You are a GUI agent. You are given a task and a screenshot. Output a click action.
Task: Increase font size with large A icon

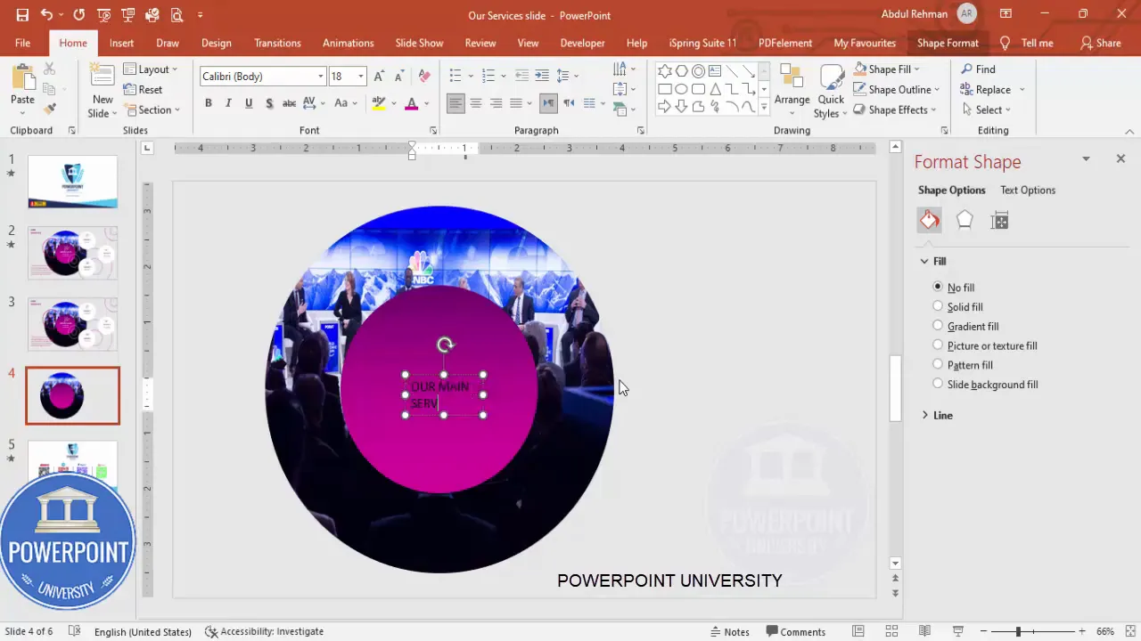click(380, 77)
